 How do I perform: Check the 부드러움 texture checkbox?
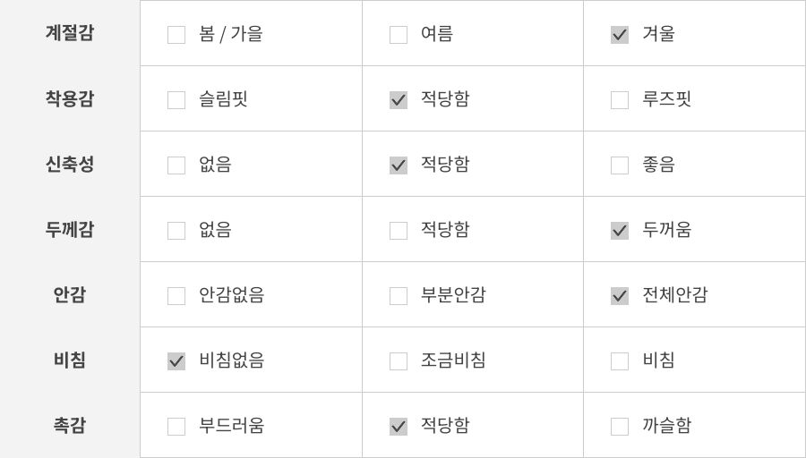point(176,427)
